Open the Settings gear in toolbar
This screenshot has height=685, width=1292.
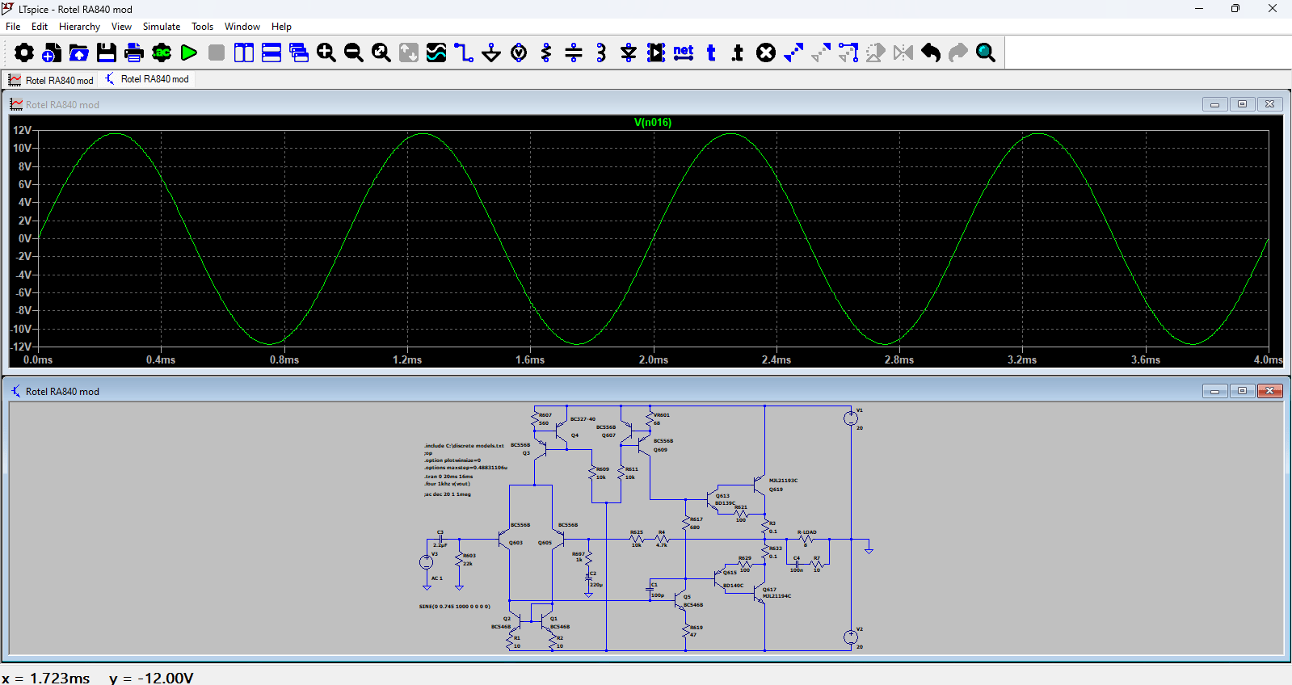(24, 53)
